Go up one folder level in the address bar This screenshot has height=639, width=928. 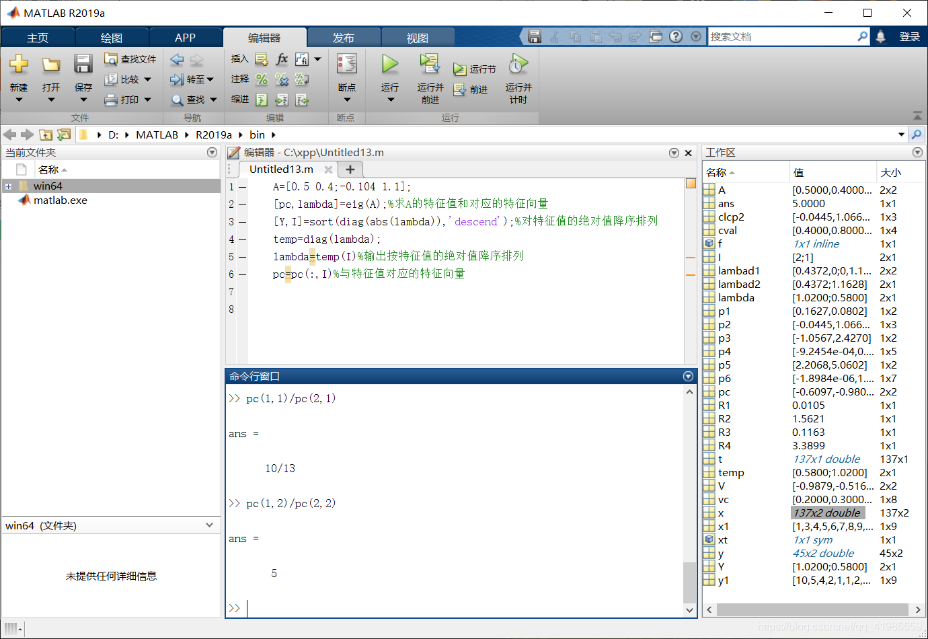pyautogui.click(x=46, y=135)
